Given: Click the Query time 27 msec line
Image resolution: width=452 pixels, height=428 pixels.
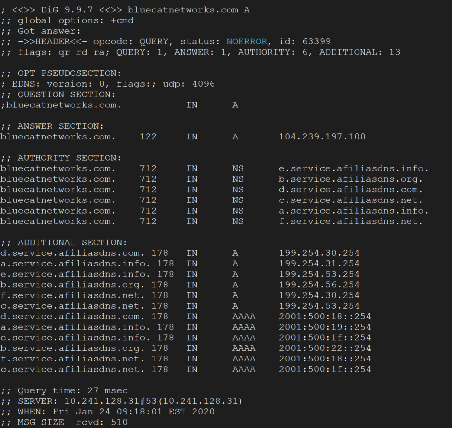Looking at the screenshot, I should point(64,390).
